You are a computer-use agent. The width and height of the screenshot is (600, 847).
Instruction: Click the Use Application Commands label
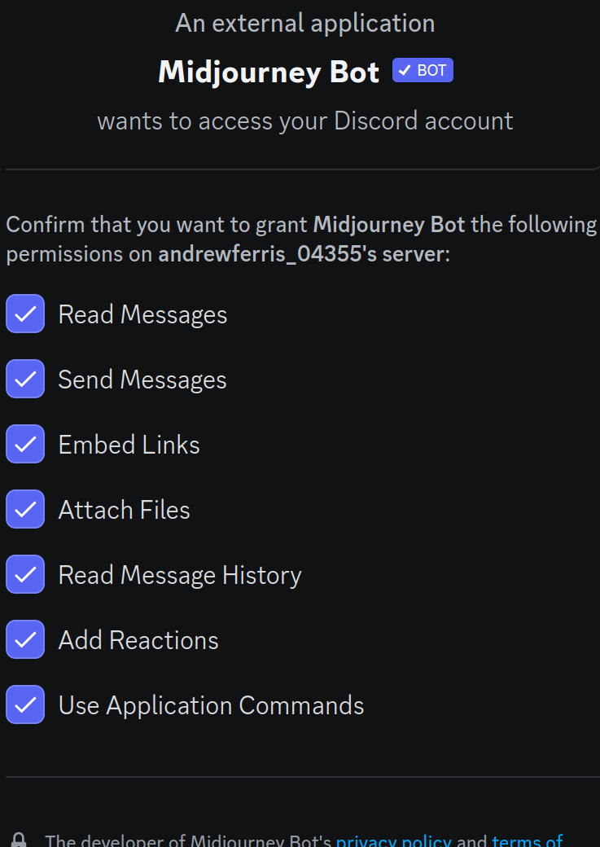pos(211,706)
